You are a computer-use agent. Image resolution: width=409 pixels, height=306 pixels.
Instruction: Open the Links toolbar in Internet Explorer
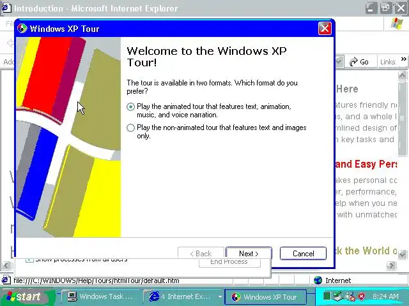coord(388,62)
